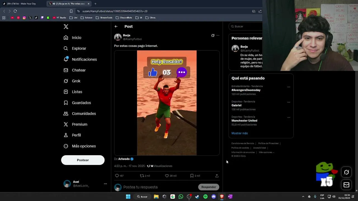Open the Uni bookmarks folder
This screenshot has width=358, height=201.
pyautogui.click(x=74, y=18)
